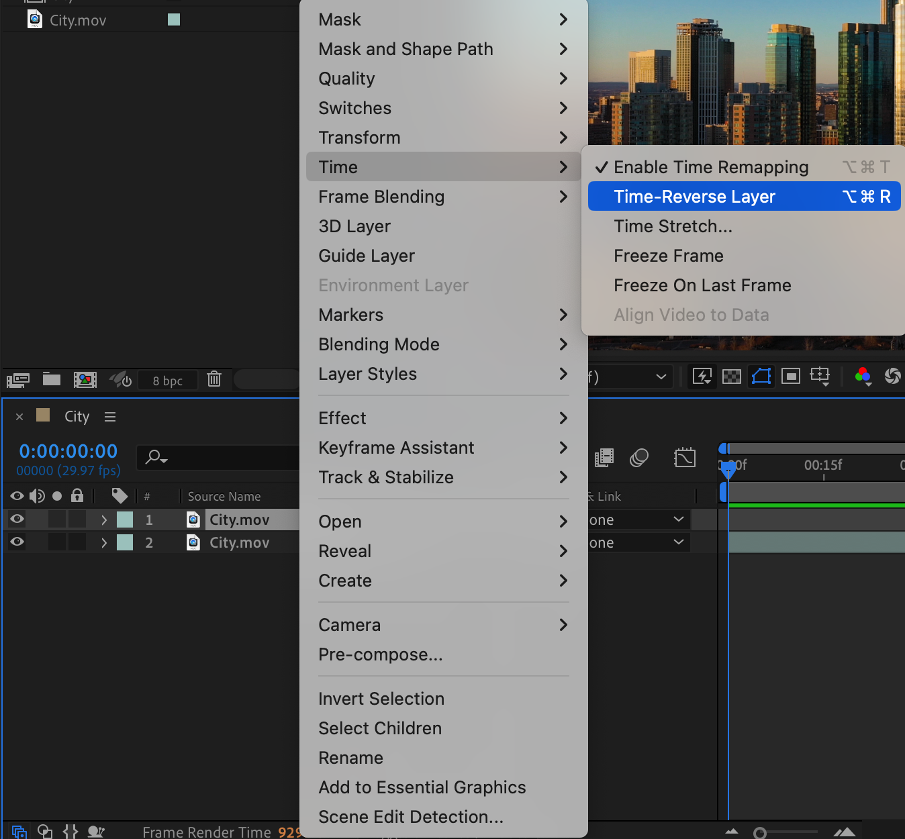Expand layer 2 properties chevron
905x839 pixels.
click(x=104, y=542)
